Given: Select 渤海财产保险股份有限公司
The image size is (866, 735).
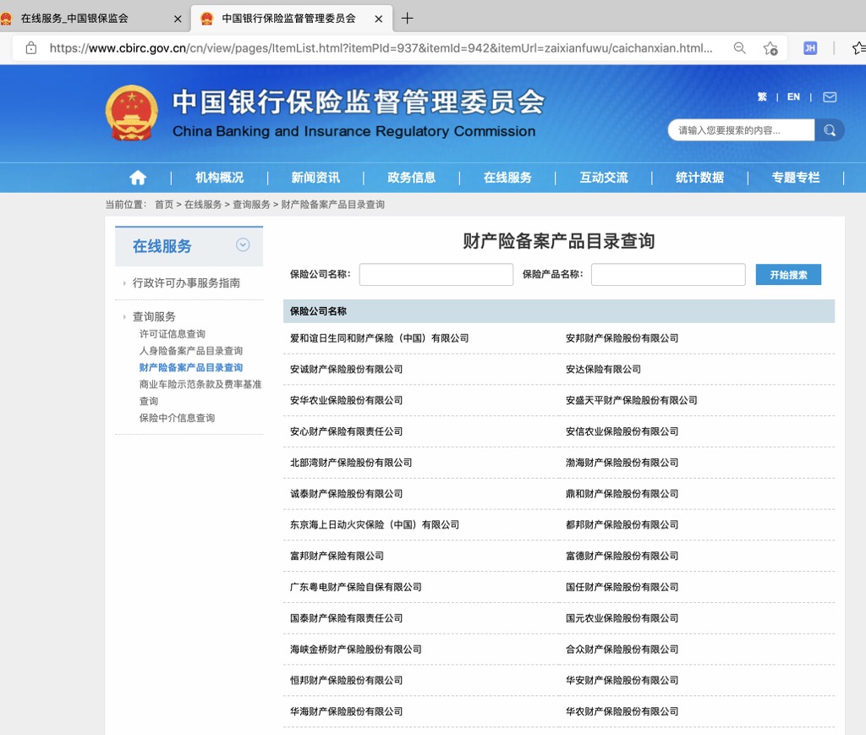Looking at the screenshot, I should 622,463.
